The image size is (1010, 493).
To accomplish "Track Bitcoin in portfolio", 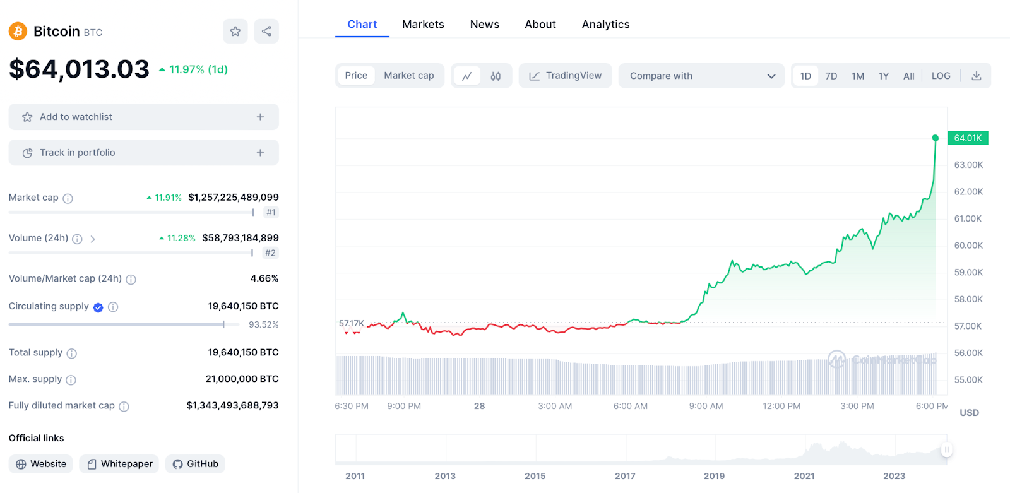I will click(144, 153).
